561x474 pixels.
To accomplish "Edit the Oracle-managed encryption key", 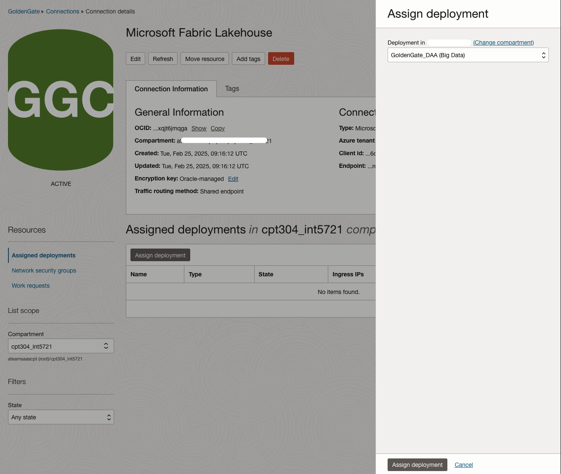I will point(233,179).
